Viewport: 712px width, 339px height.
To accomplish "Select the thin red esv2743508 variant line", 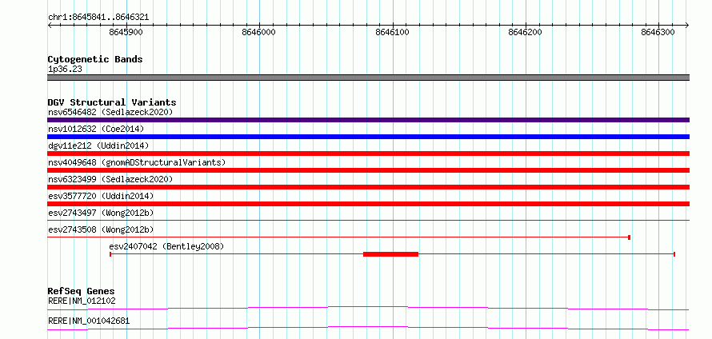I will coord(338,237).
